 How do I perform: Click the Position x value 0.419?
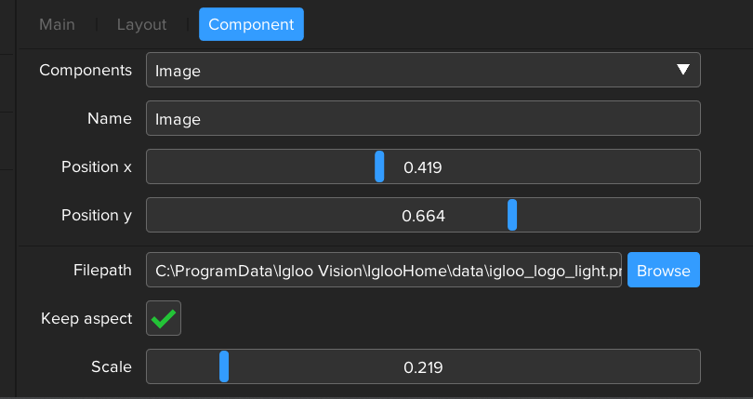(423, 168)
